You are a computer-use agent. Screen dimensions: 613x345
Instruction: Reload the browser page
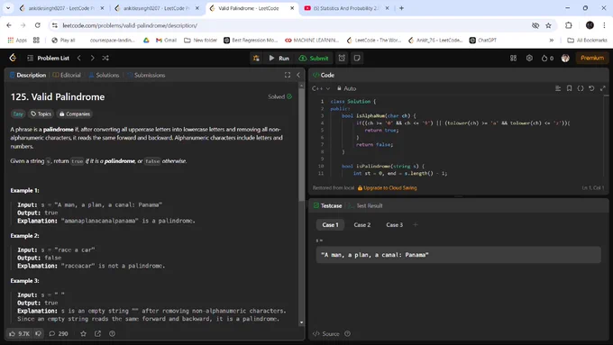[x=38, y=25]
